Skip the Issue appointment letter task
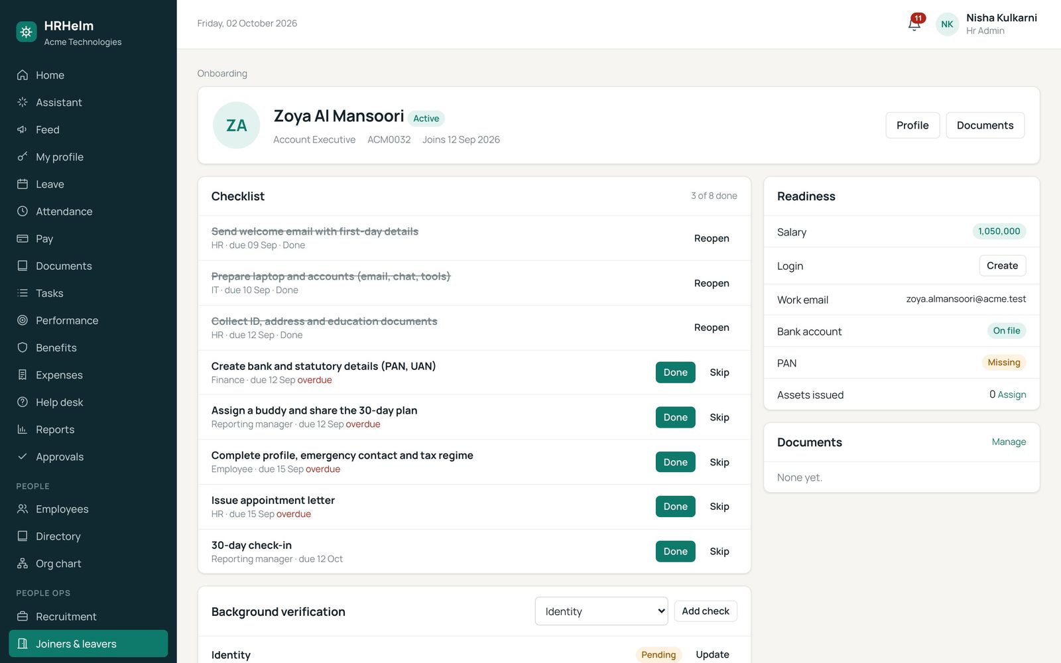The width and height of the screenshot is (1061, 663). (719, 507)
